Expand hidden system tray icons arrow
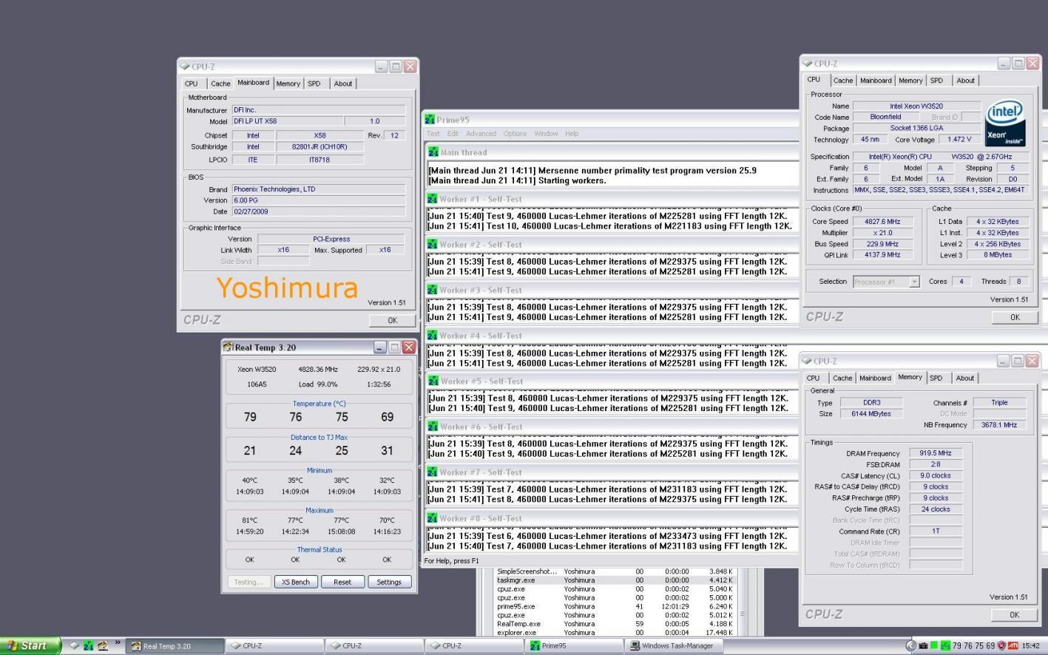Image resolution: width=1048 pixels, height=655 pixels. [911, 645]
